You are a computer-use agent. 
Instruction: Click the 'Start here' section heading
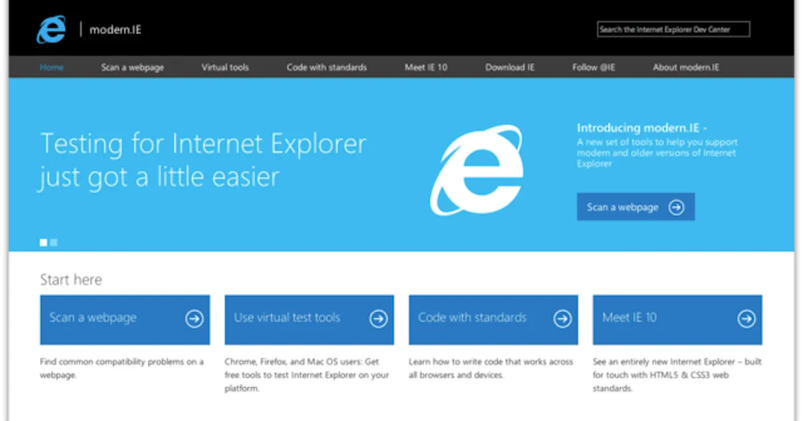[x=71, y=279]
